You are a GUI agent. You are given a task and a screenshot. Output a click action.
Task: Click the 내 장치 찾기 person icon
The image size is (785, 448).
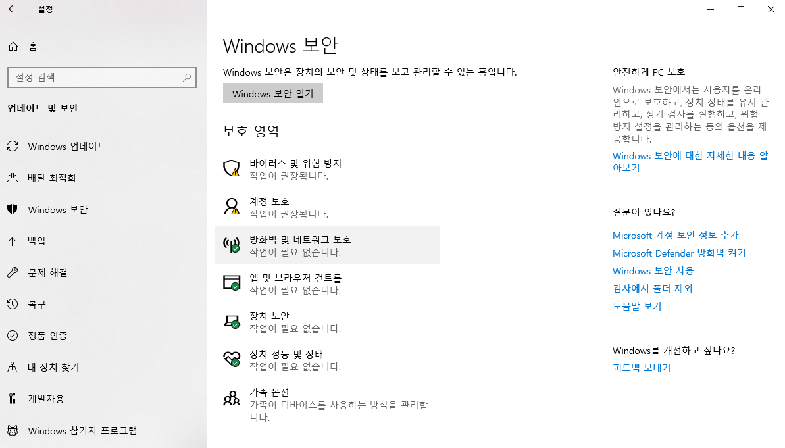(13, 367)
